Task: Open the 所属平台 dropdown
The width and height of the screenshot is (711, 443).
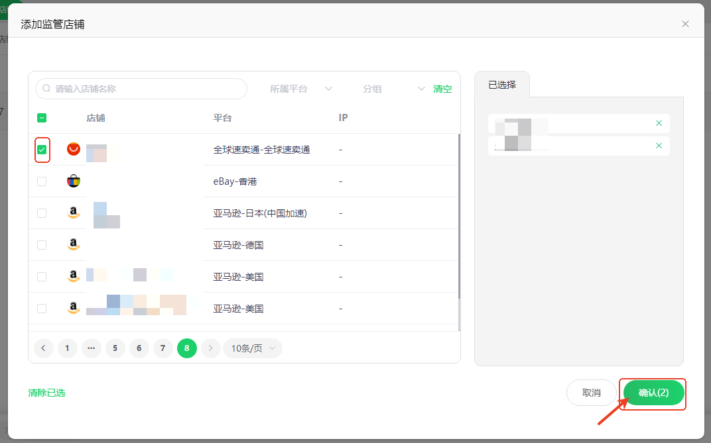Action: pyautogui.click(x=301, y=89)
